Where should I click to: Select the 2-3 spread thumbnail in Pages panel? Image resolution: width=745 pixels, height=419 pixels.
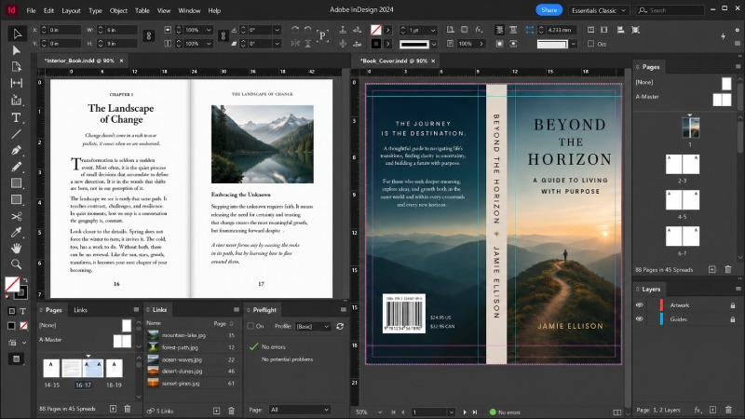(x=683, y=165)
